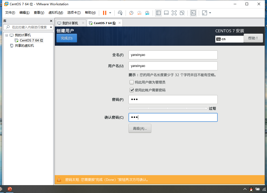Screen dimensions: 267x193
Task: Switch to the 我的计算机 tab
Action: [70, 23]
